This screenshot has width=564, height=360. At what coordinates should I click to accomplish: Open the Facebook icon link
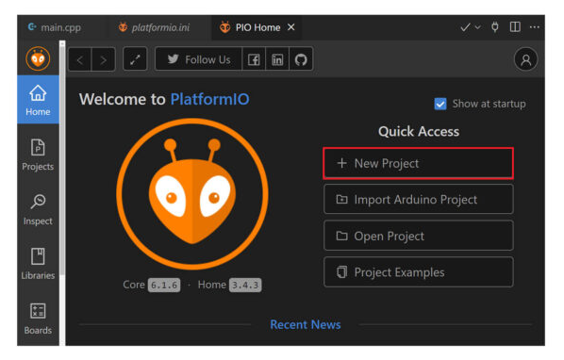coord(254,59)
